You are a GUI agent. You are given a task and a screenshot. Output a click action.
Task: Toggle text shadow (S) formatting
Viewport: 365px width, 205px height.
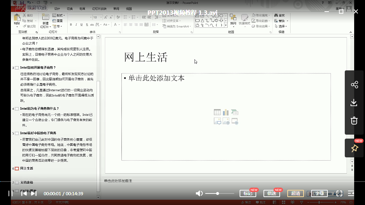pos(87,25)
